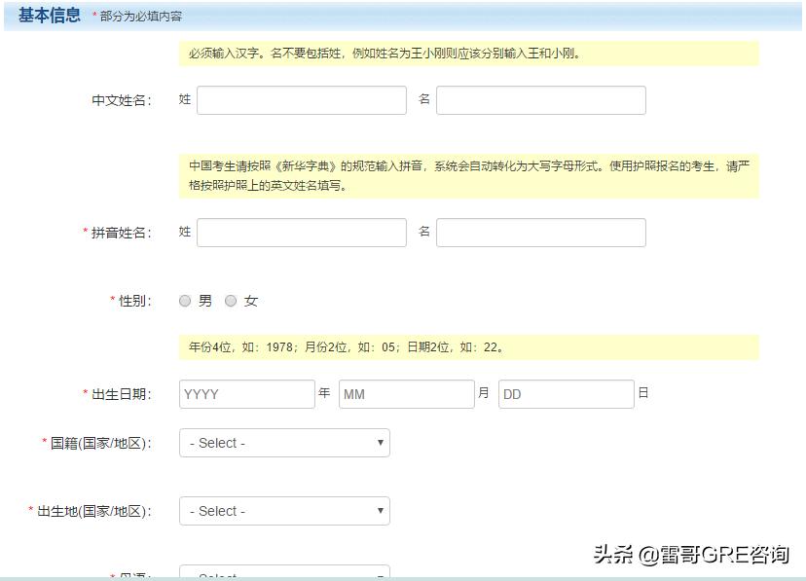Open the partially visible 母语 dropdown
This screenshot has width=806, height=581.
click(283, 574)
